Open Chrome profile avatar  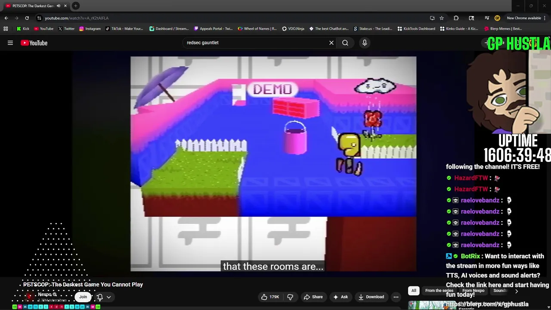pos(497,18)
